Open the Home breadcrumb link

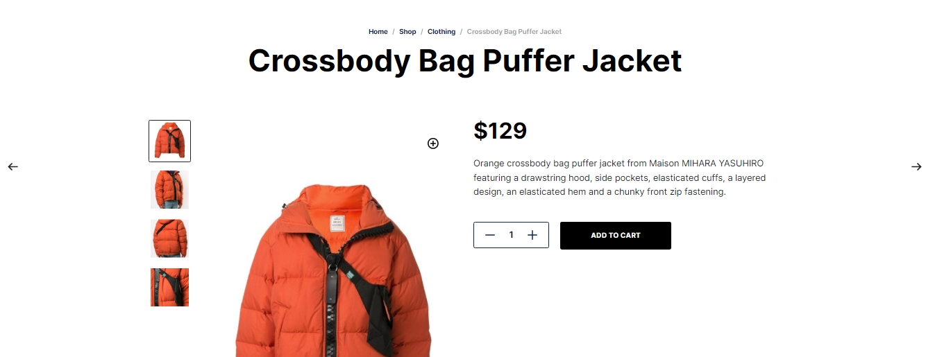tap(378, 32)
